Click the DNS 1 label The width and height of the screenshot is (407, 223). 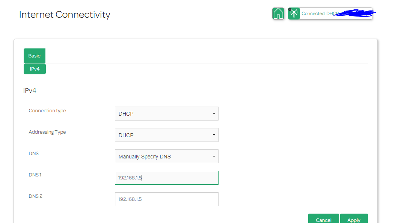(35, 175)
